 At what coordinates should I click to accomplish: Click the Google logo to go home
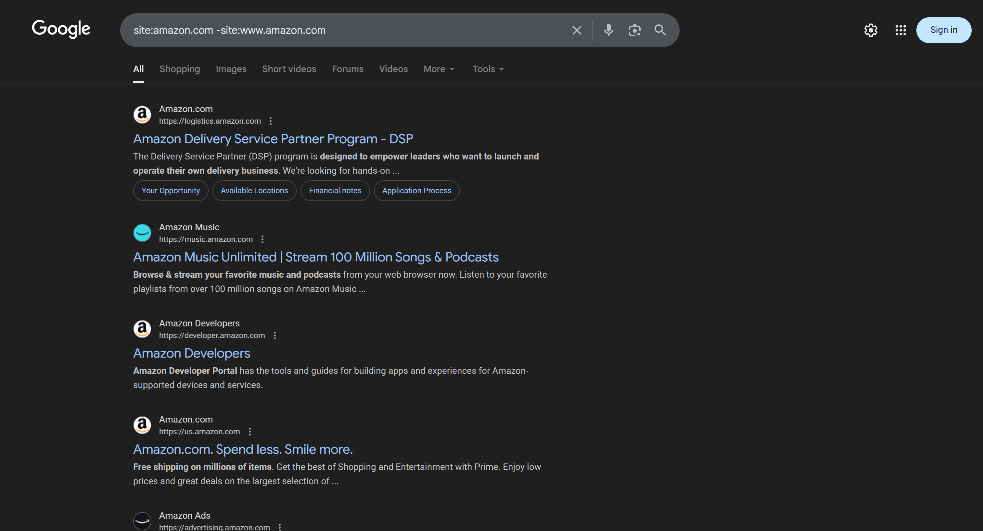(61, 29)
